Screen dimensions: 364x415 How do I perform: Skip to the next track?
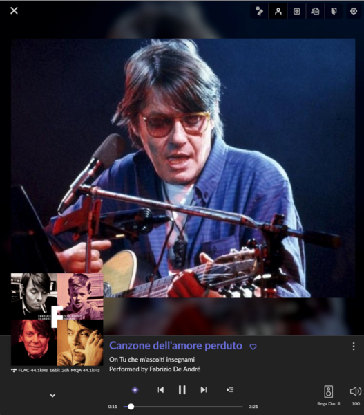click(x=204, y=389)
